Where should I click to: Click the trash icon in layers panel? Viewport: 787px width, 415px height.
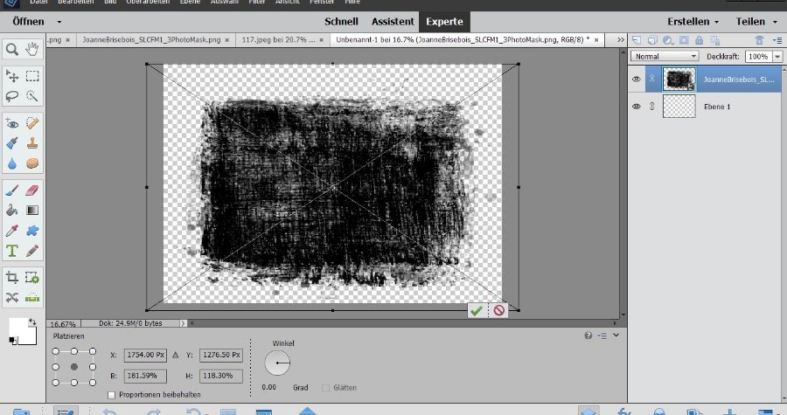(x=759, y=40)
